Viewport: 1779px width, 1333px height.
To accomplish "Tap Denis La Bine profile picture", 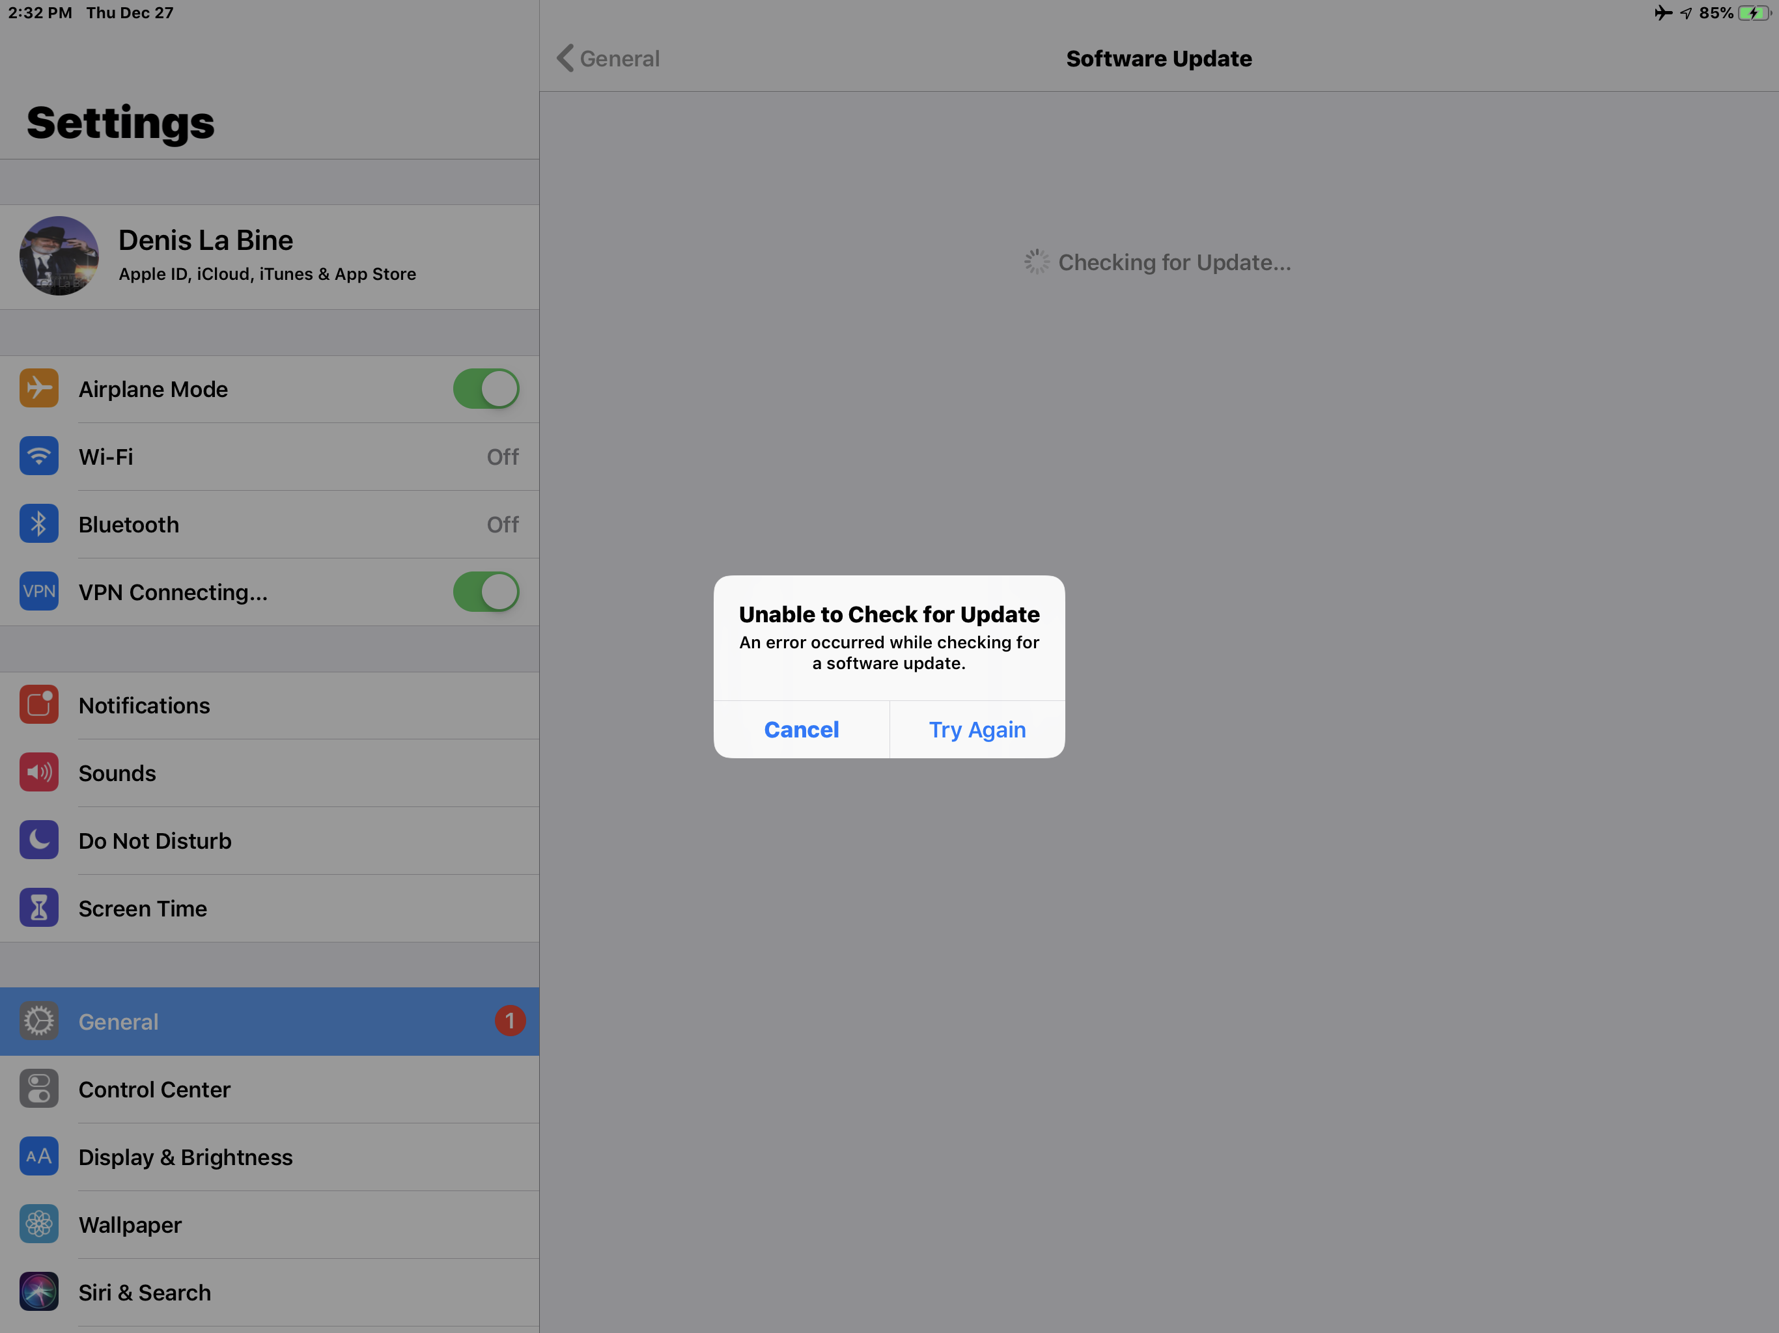I will tap(59, 256).
